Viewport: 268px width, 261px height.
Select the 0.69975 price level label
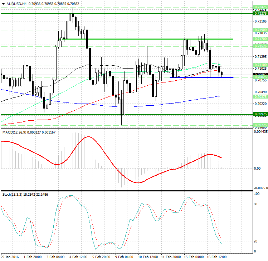[260, 114]
